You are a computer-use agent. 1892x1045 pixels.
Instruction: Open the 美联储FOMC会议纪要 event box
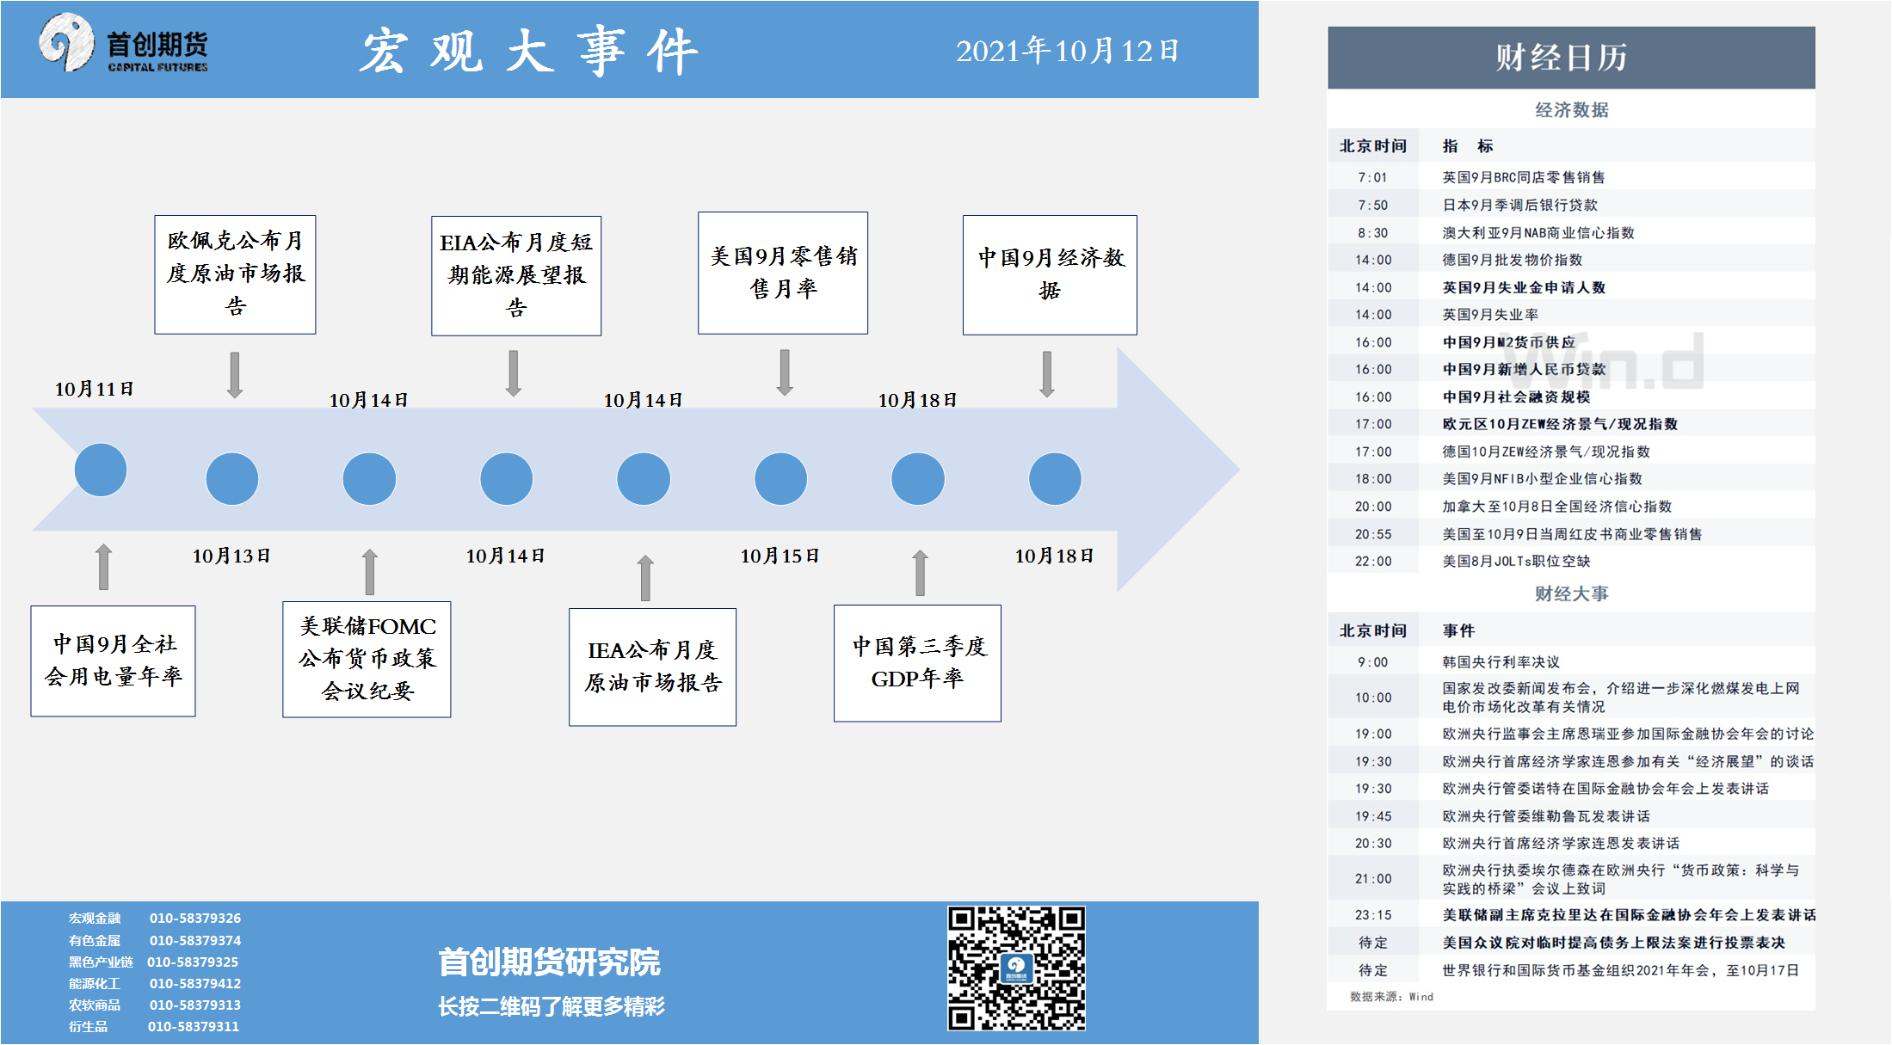tap(367, 659)
